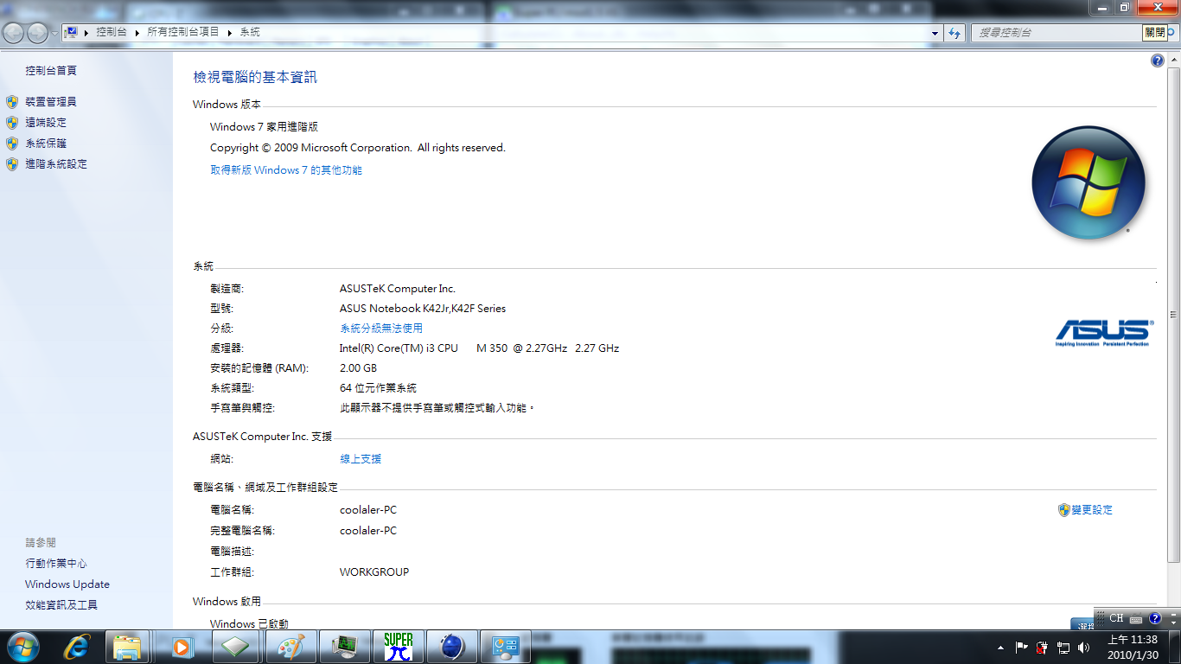Click 取得新版 Windows 7 的其他功能 link
1181x664 pixels.
point(286,170)
